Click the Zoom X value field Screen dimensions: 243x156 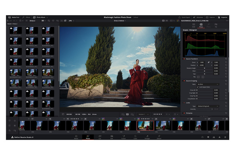pos(202,62)
